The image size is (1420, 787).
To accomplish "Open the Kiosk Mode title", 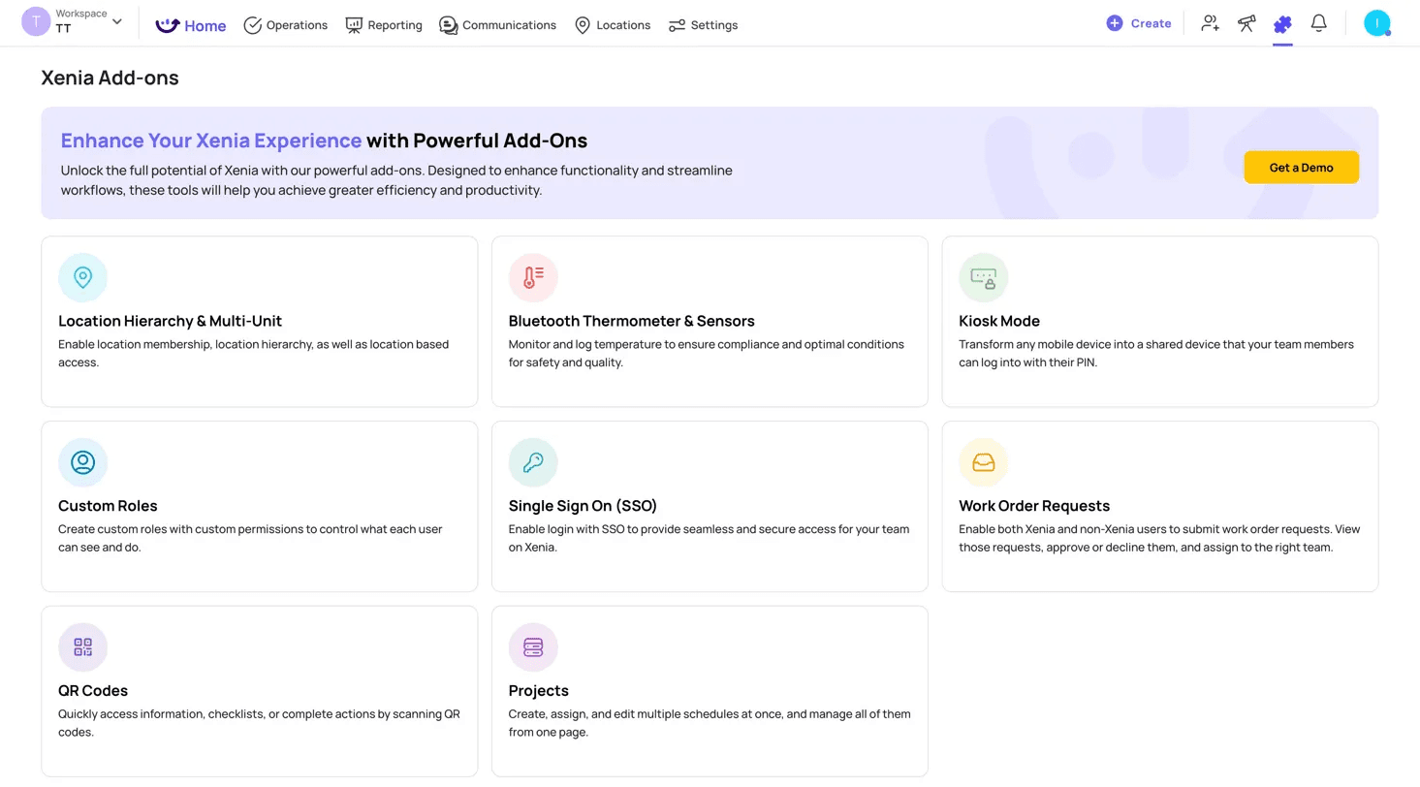I will pyautogui.click(x=999, y=321).
